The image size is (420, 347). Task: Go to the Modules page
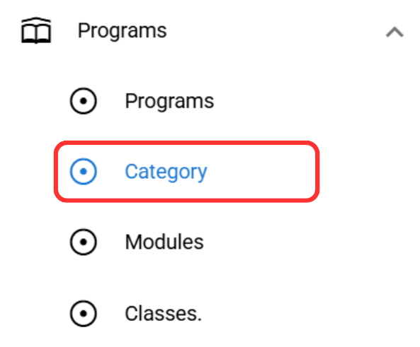click(186, 242)
